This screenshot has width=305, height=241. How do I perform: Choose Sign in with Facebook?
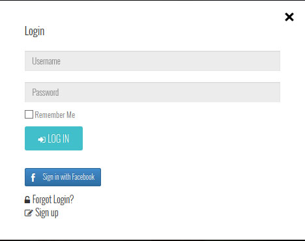pos(63,177)
